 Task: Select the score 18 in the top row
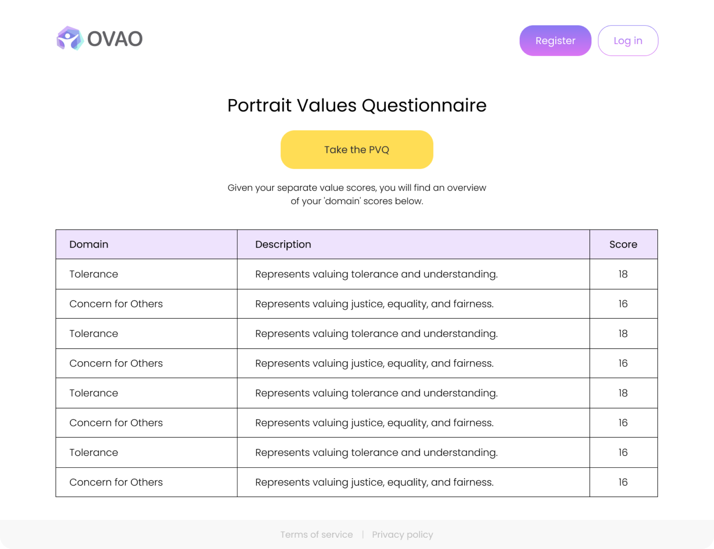click(623, 274)
